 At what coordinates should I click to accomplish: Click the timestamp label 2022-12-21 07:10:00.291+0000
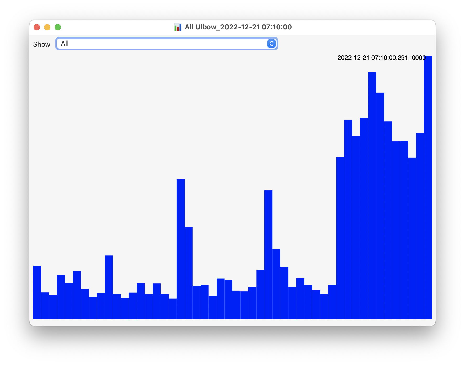(381, 58)
